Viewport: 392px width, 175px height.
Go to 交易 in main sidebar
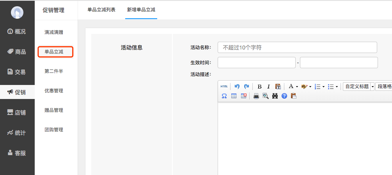point(17,72)
